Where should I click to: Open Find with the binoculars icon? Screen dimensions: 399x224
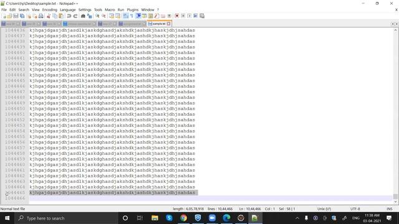click(83, 16)
